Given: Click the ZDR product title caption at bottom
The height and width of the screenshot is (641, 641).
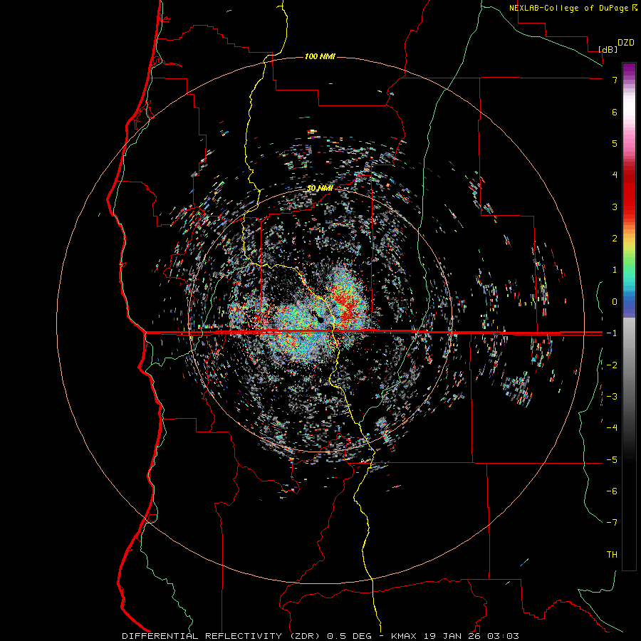Looking at the screenshot, I should pyautogui.click(x=320, y=636).
